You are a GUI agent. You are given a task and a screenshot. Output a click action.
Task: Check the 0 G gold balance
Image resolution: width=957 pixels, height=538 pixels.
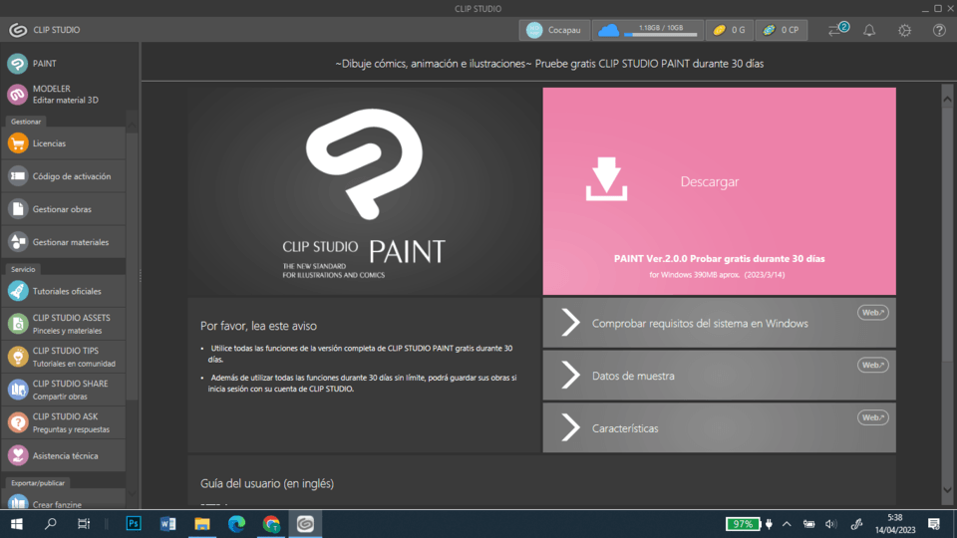tap(730, 30)
